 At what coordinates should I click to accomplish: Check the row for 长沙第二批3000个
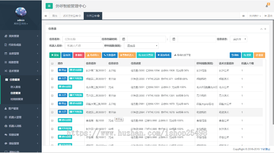coord(52,70)
